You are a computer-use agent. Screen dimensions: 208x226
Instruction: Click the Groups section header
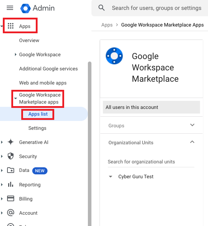151,125
